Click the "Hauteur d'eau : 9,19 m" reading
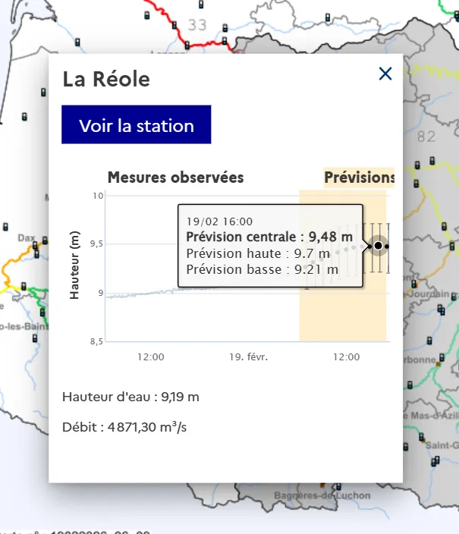 point(130,397)
